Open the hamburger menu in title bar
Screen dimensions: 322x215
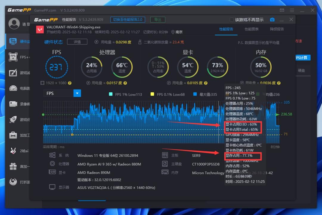(x=292, y=10)
